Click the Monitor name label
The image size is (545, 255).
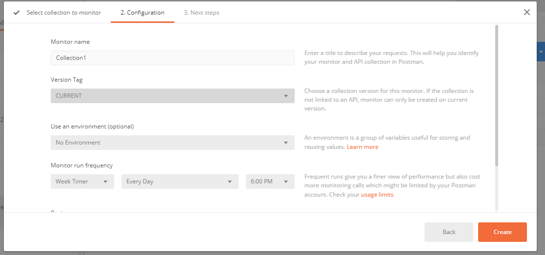point(70,41)
